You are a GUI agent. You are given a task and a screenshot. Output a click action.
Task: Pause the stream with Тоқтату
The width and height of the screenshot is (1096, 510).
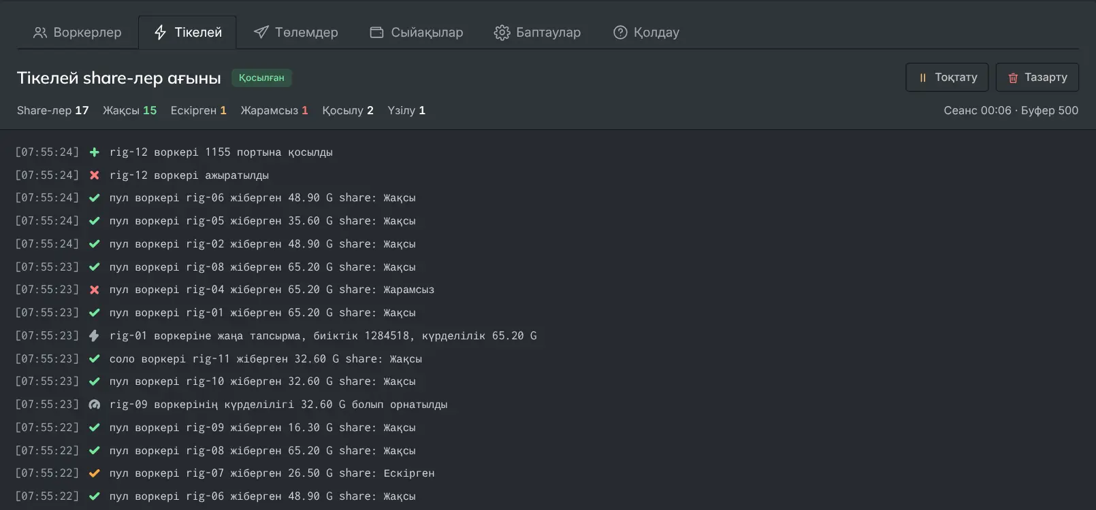point(948,78)
